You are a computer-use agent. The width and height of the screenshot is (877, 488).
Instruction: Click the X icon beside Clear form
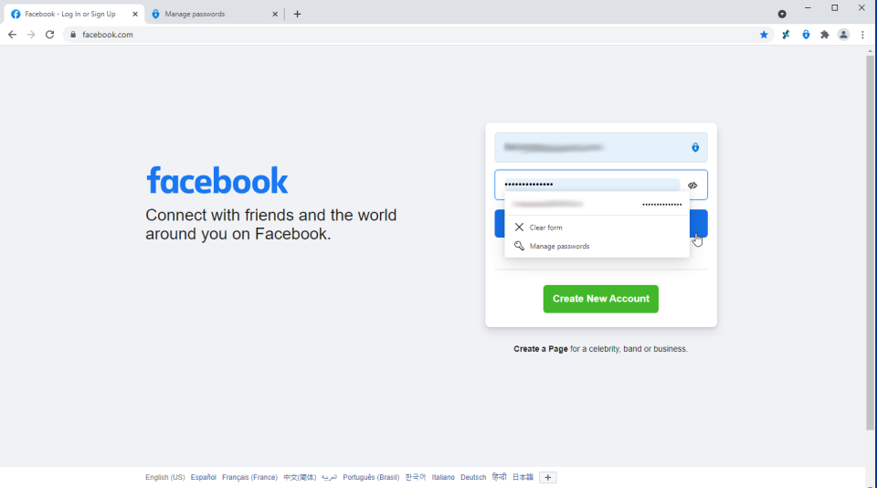pyautogui.click(x=519, y=228)
